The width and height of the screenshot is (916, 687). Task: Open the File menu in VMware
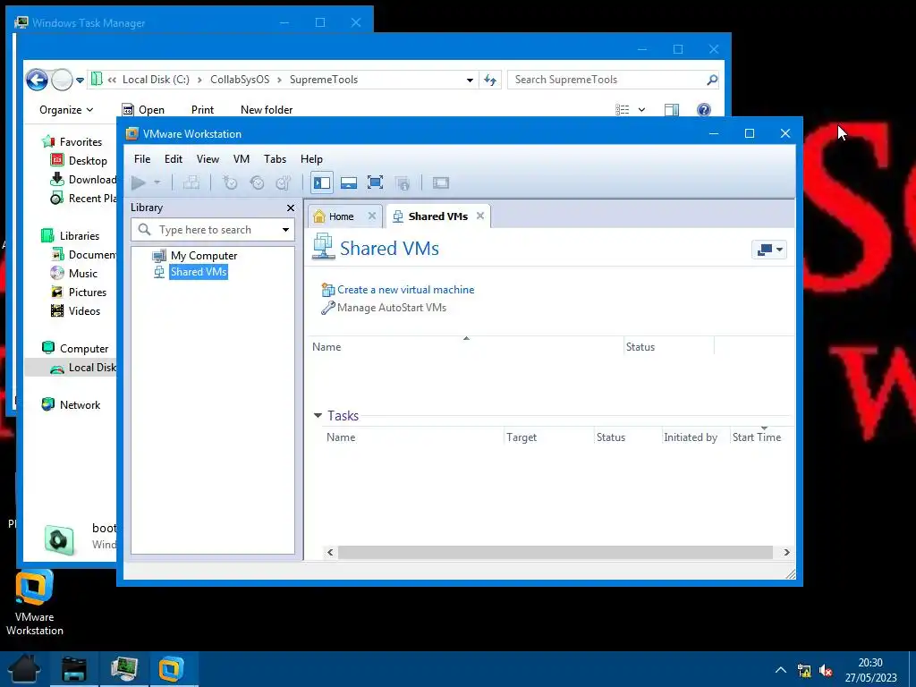click(142, 159)
